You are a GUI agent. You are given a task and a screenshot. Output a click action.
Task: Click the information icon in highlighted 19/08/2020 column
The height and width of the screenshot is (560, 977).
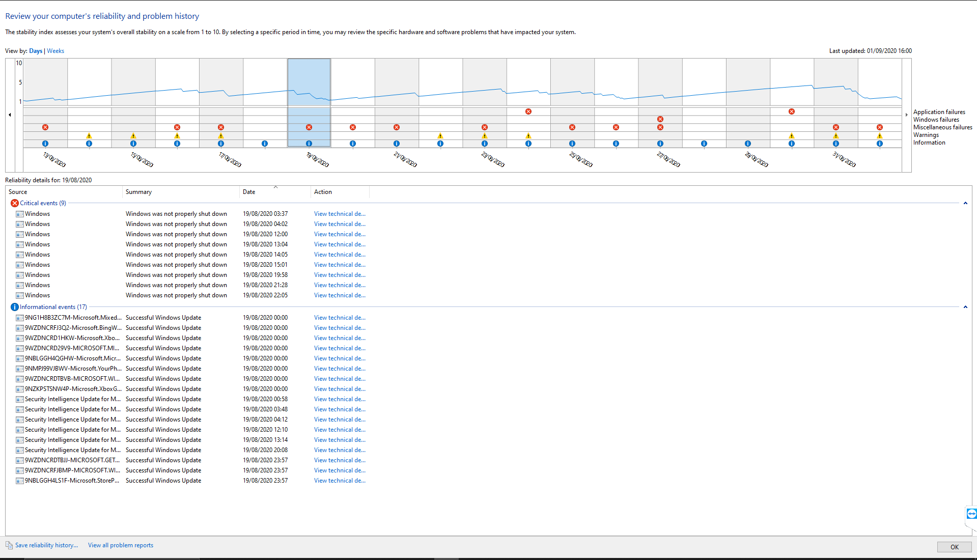pos(309,144)
